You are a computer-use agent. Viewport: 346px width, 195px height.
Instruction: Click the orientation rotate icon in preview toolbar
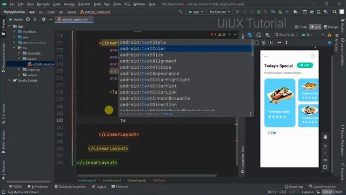tap(258, 35)
